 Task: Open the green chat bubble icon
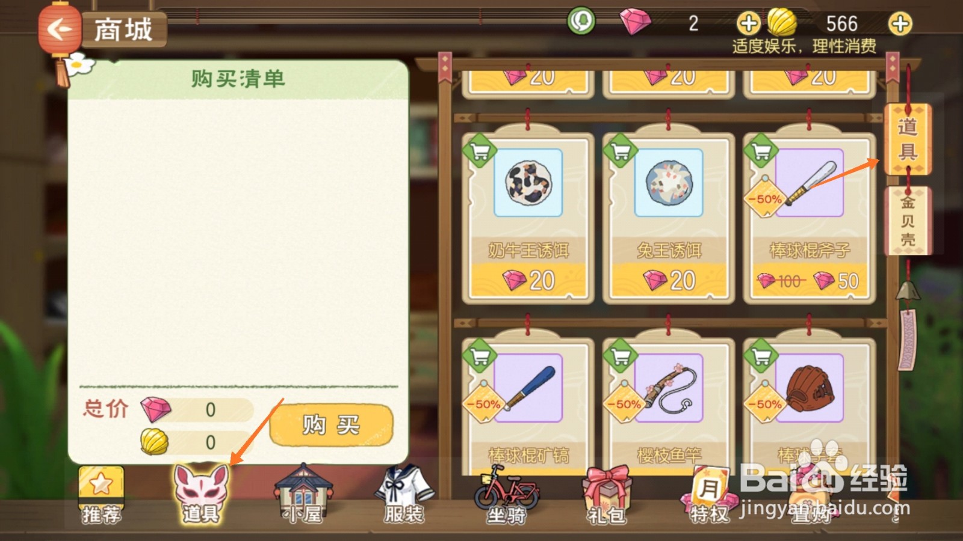point(581,22)
